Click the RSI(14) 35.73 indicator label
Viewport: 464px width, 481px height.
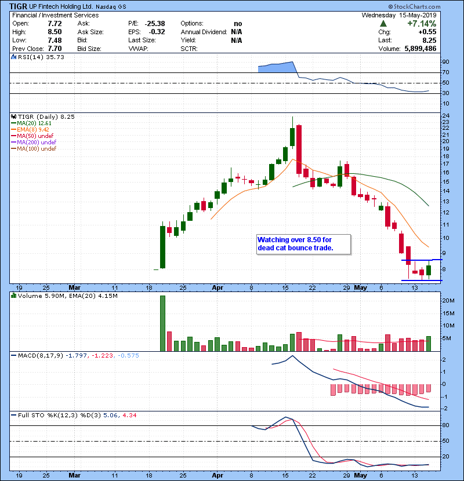point(41,57)
